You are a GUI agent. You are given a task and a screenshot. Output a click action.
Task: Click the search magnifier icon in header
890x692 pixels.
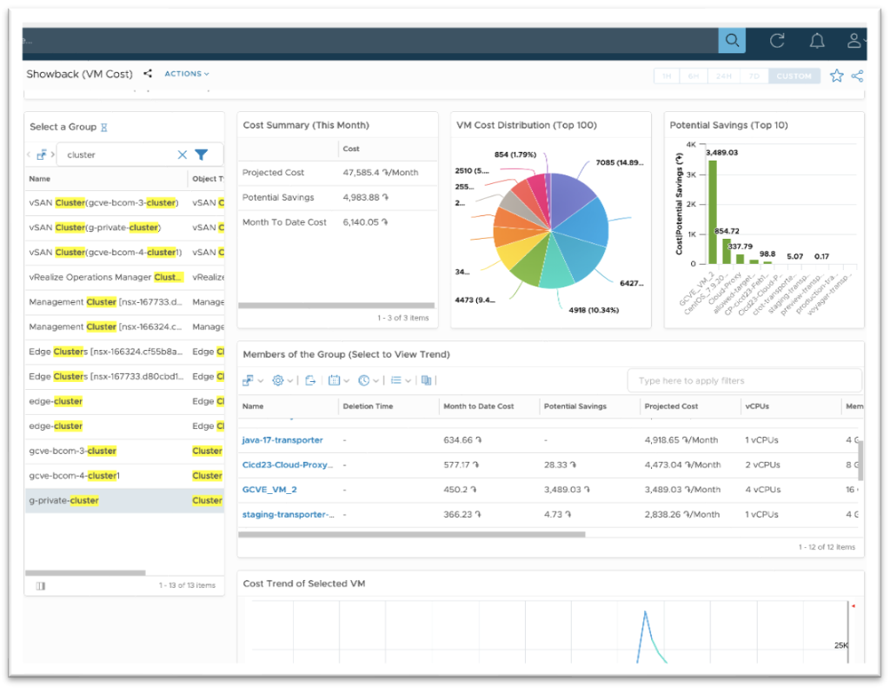click(732, 41)
